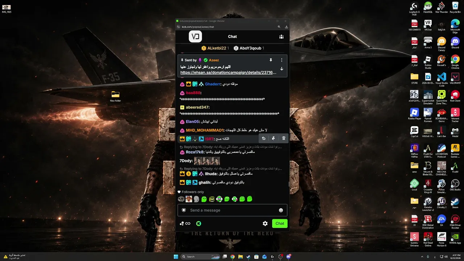Open Roblox Studio desktop icon
The image size is (464, 261).
(x=428, y=62)
